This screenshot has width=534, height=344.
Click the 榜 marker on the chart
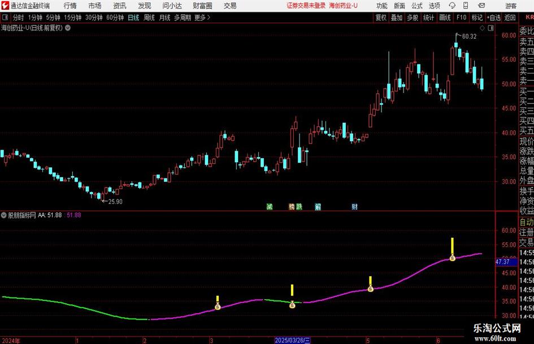pyautogui.click(x=292, y=206)
